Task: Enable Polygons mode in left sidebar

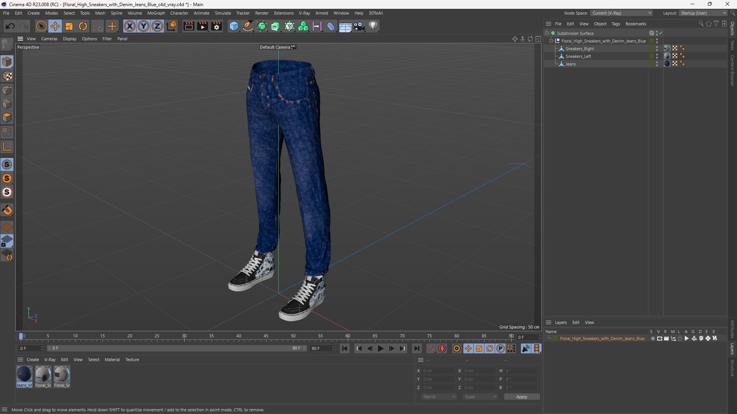Action: [x=7, y=118]
